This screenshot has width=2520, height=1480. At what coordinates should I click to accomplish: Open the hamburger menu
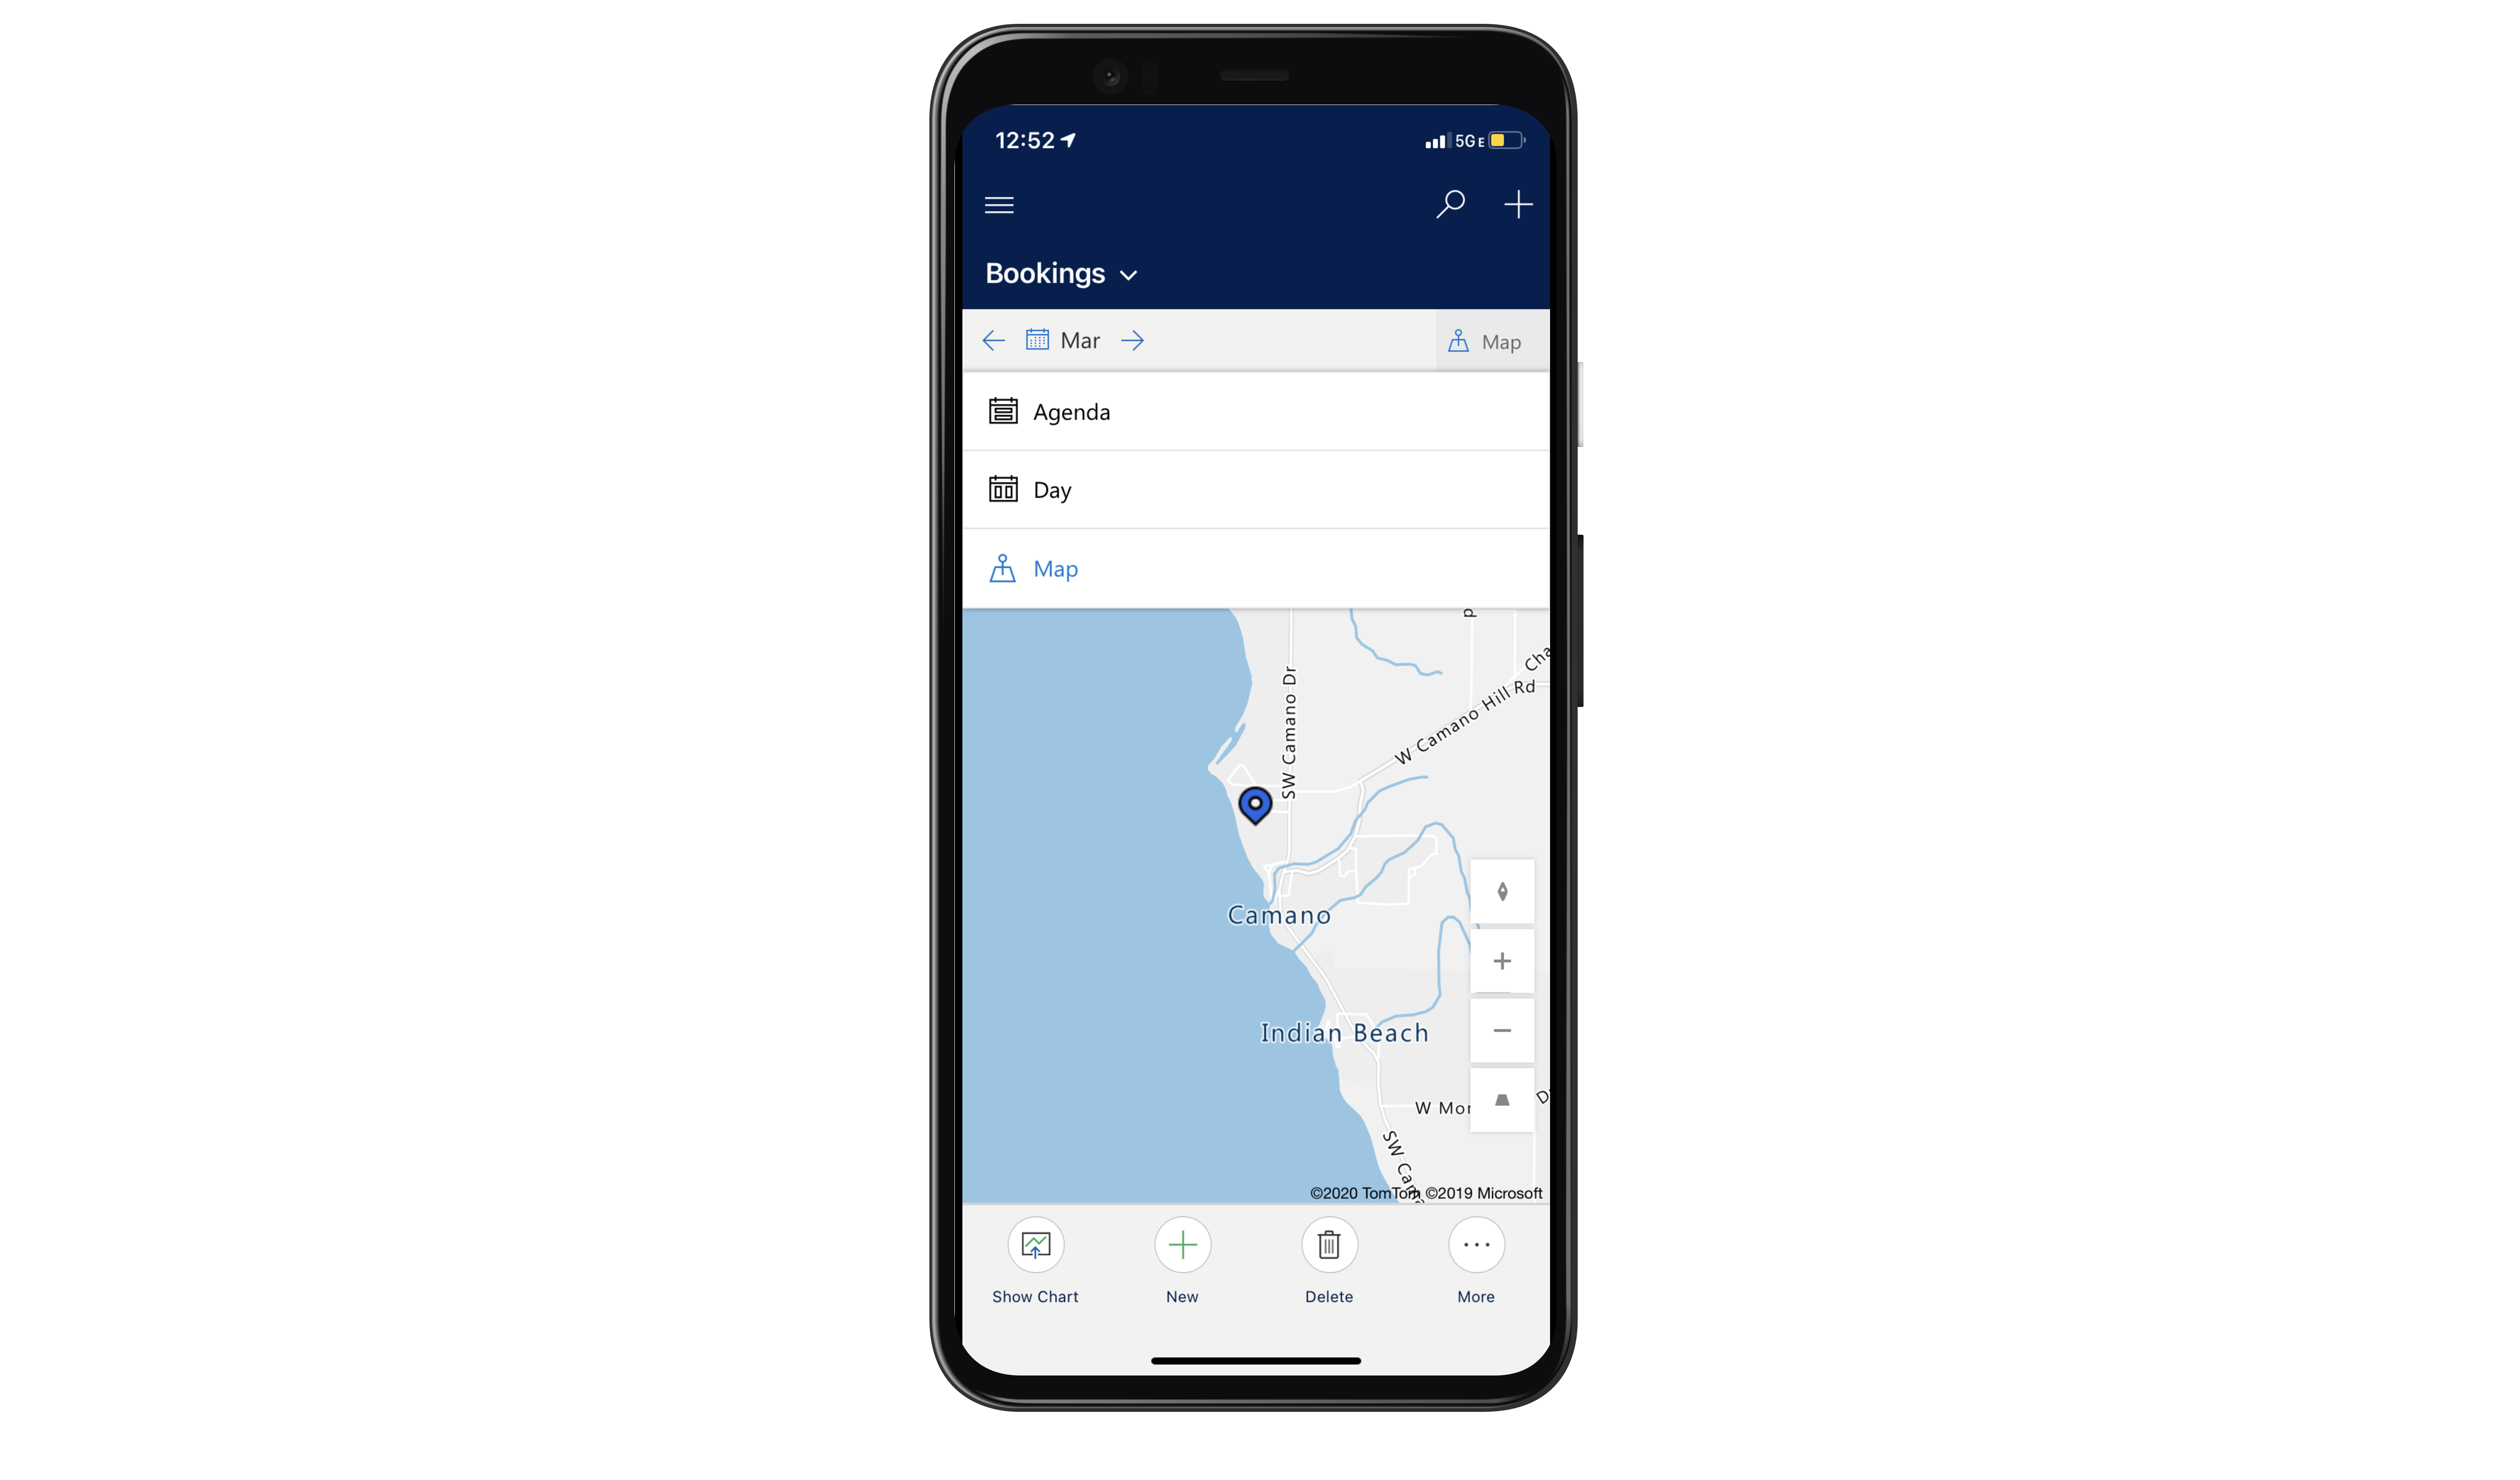point(999,204)
